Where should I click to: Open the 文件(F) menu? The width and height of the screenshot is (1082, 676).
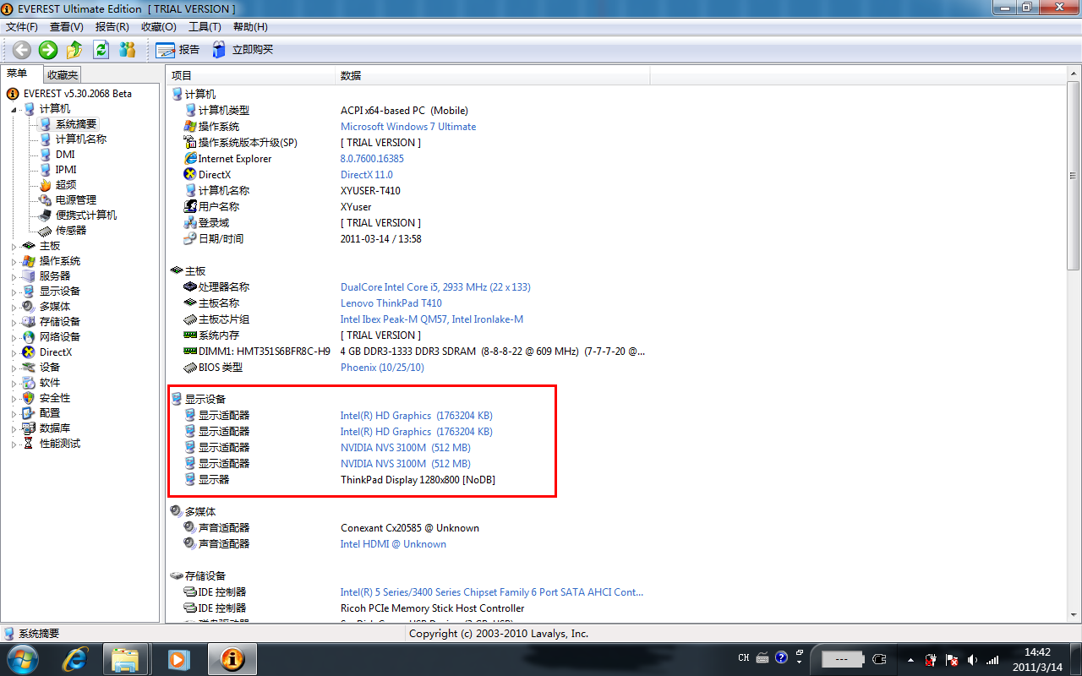coord(22,27)
